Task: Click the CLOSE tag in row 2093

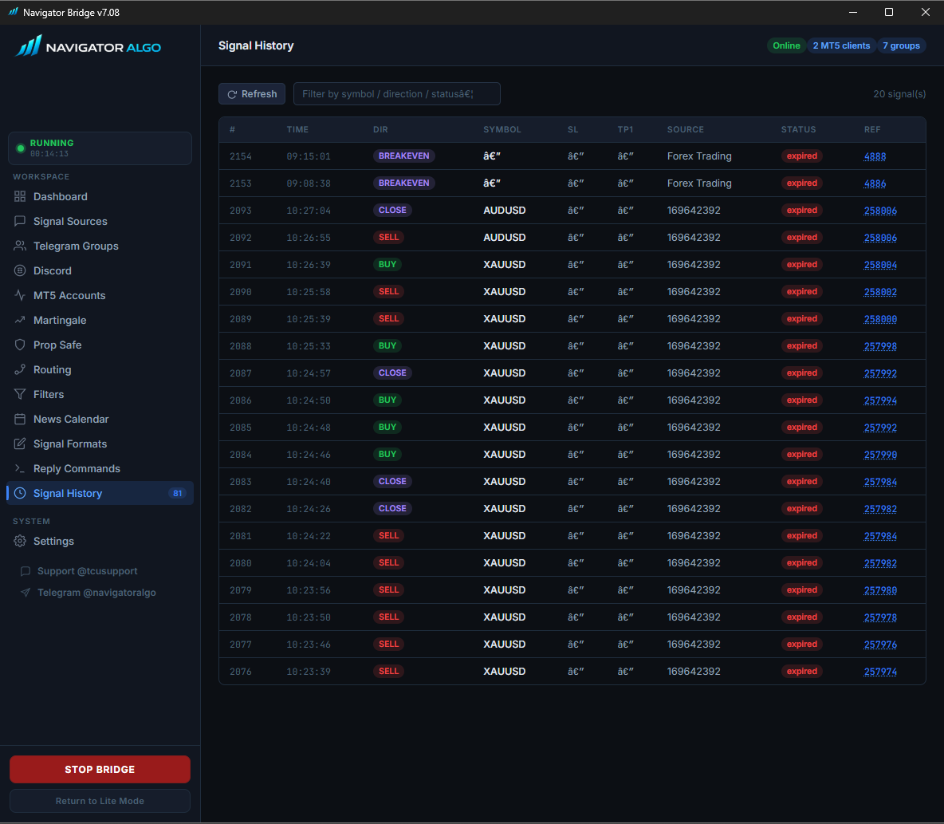Action: pos(392,211)
